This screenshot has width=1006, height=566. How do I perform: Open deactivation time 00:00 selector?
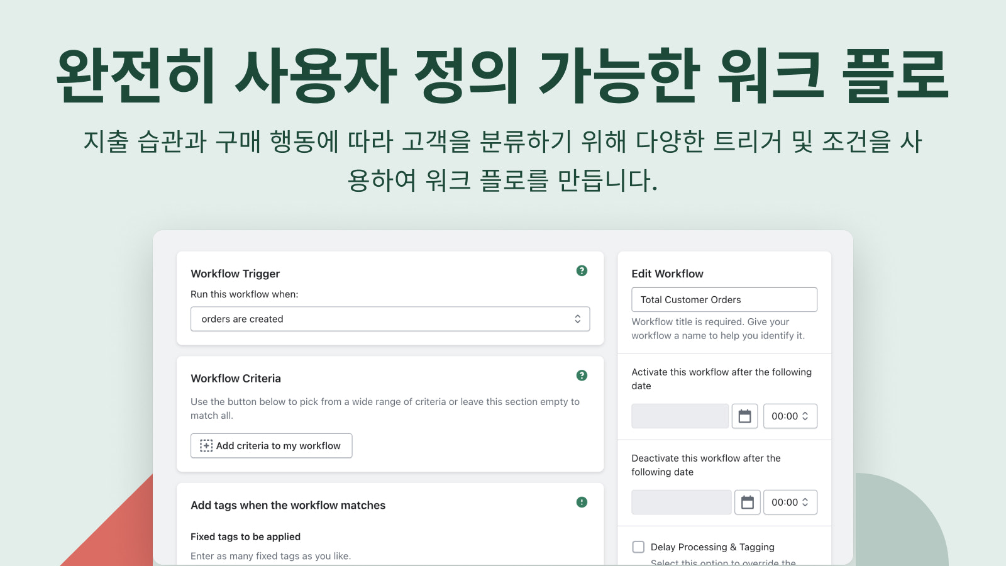tap(790, 502)
